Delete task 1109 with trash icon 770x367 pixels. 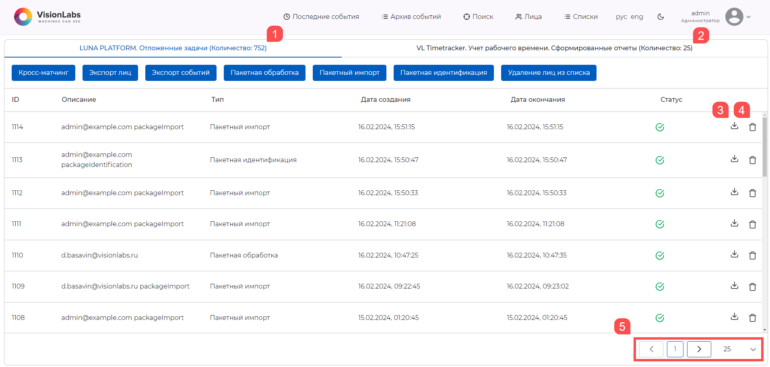click(752, 287)
